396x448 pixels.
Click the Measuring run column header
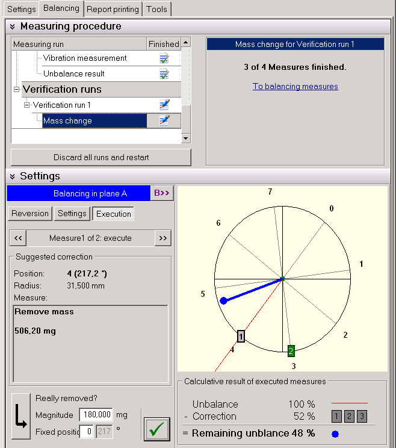[x=79, y=44]
